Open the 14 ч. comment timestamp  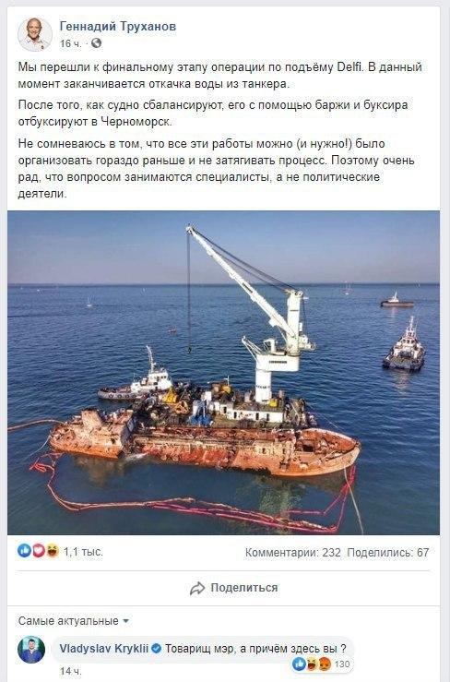click(x=70, y=671)
